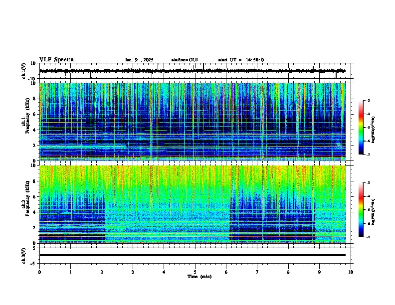Click inside the ch.1 spectrogram panel

193,122
